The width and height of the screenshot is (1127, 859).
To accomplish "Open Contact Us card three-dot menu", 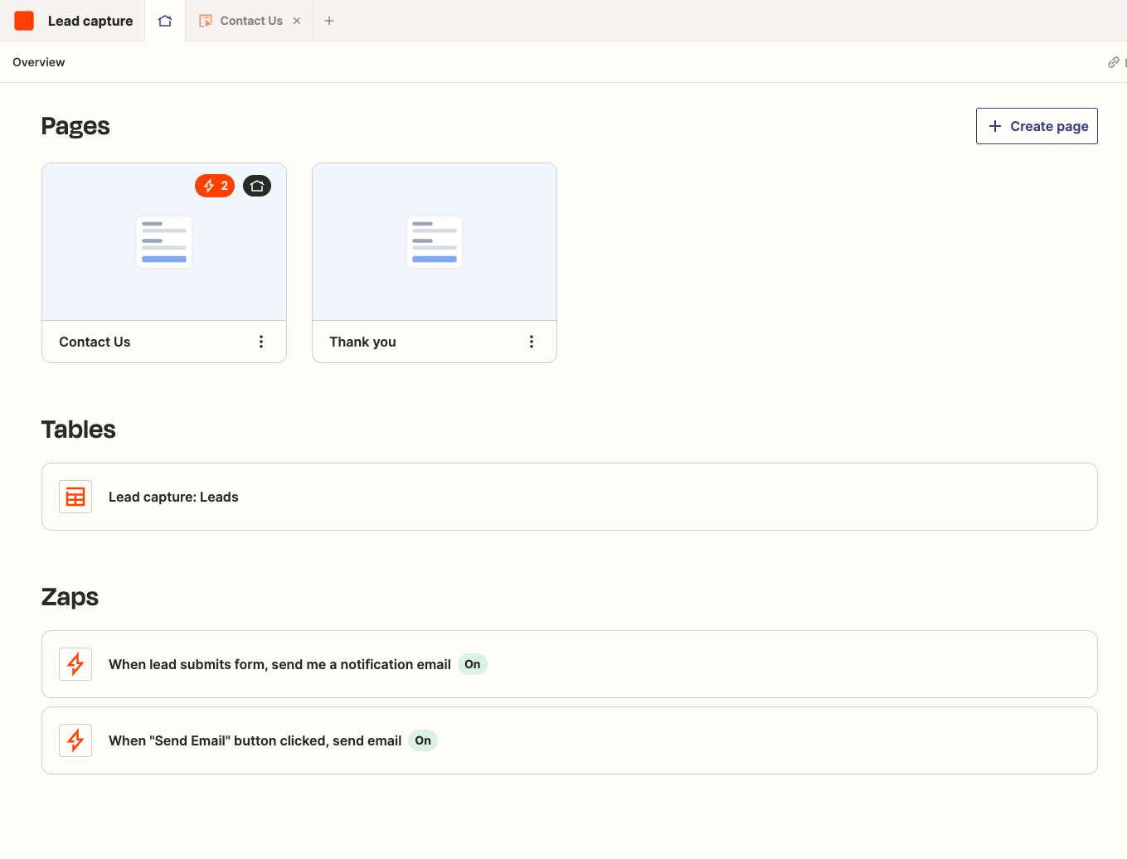I will [261, 342].
